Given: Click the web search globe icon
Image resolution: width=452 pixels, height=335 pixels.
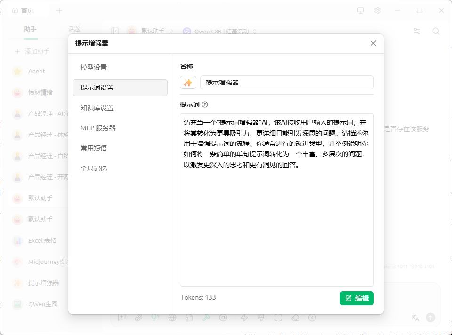Looking at the screenshot, I should (x=172, y=318).
